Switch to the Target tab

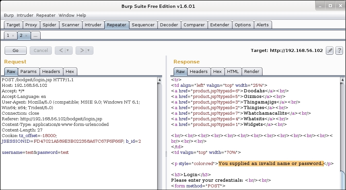(x=13, y=25)
